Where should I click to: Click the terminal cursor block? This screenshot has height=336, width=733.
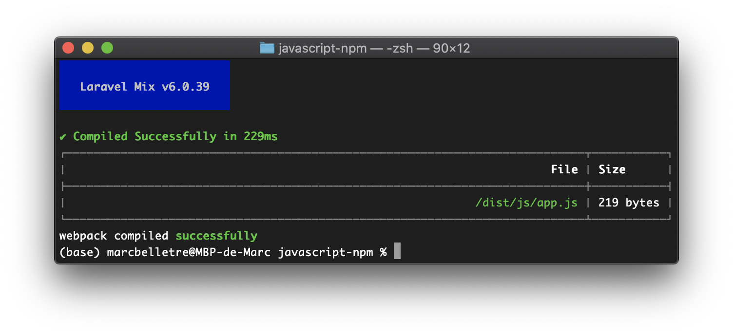tap(397, 251)
